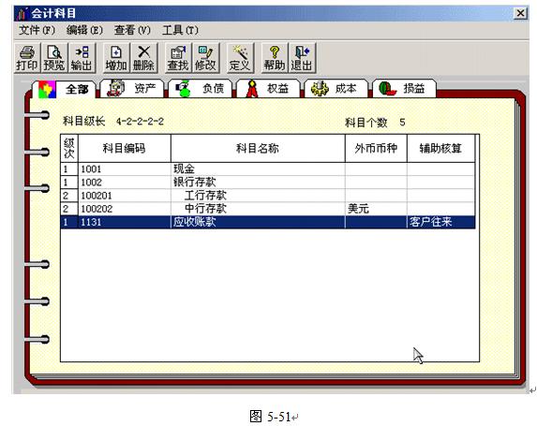Switch to the 损益 tab
This screenshot has width=537, height=426.
404,89
